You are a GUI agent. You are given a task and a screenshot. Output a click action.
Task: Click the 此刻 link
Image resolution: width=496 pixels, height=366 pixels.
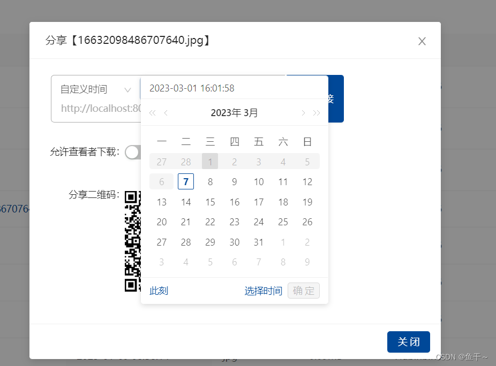tap(159, 291)
